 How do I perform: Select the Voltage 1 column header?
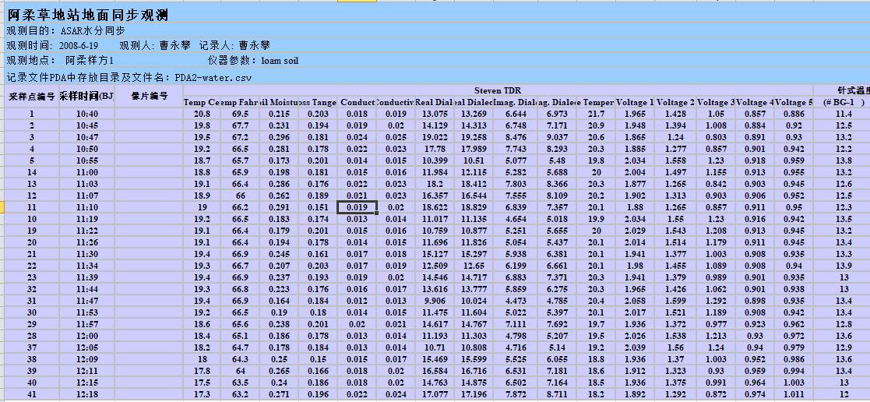pos(635,102)
